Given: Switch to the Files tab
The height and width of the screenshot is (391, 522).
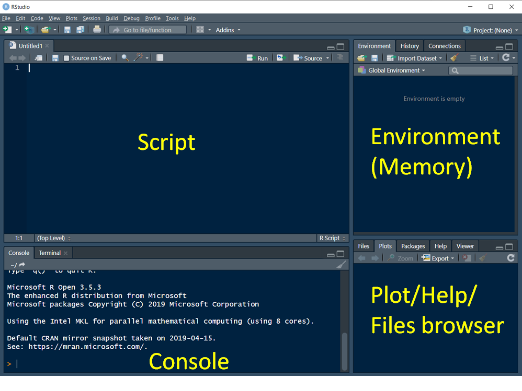Looking at the screenshot, I should pyautogui.click(x=364, y=246).
